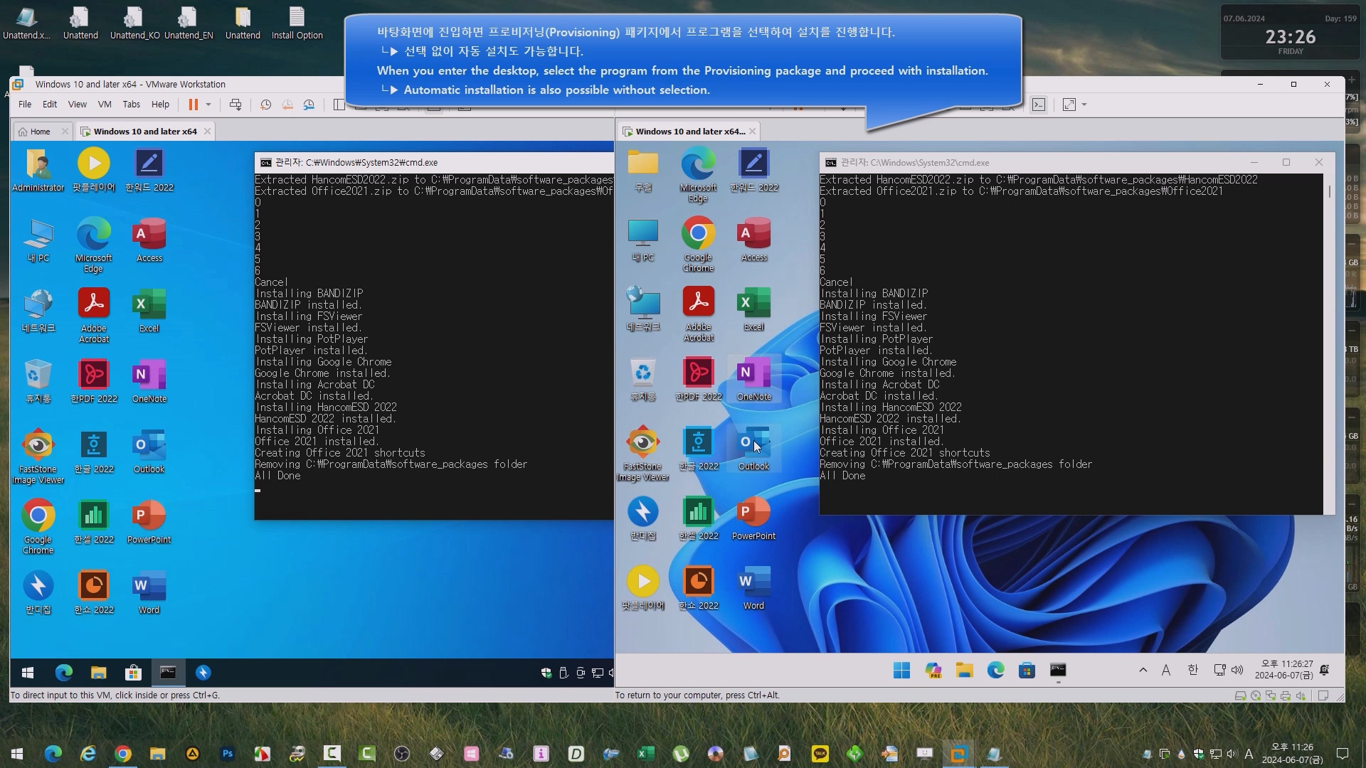Screen dimensions: 1366x768
Task: Select 팟플레이어 icon on left VM desktop
Action: [94, 171]
